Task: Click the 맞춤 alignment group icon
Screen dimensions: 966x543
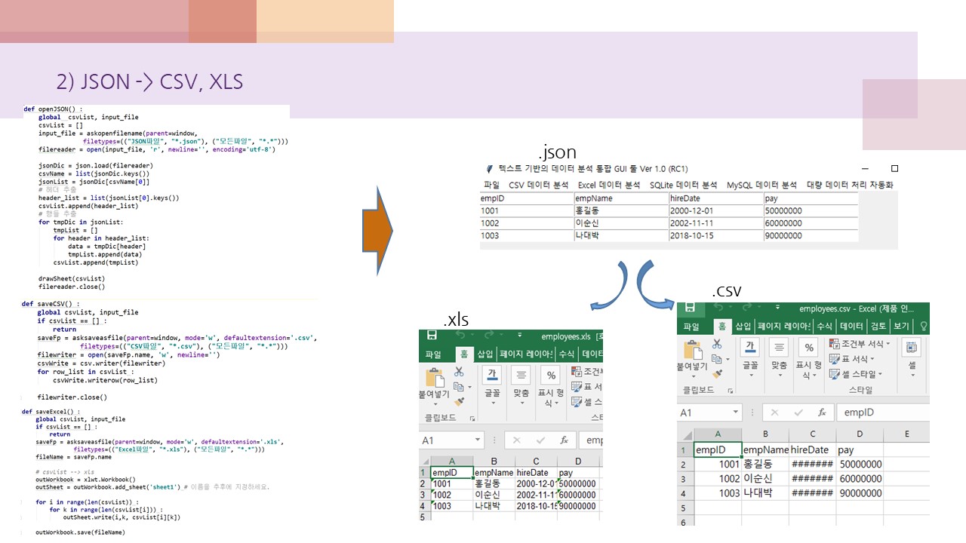Action: point(780,348)
